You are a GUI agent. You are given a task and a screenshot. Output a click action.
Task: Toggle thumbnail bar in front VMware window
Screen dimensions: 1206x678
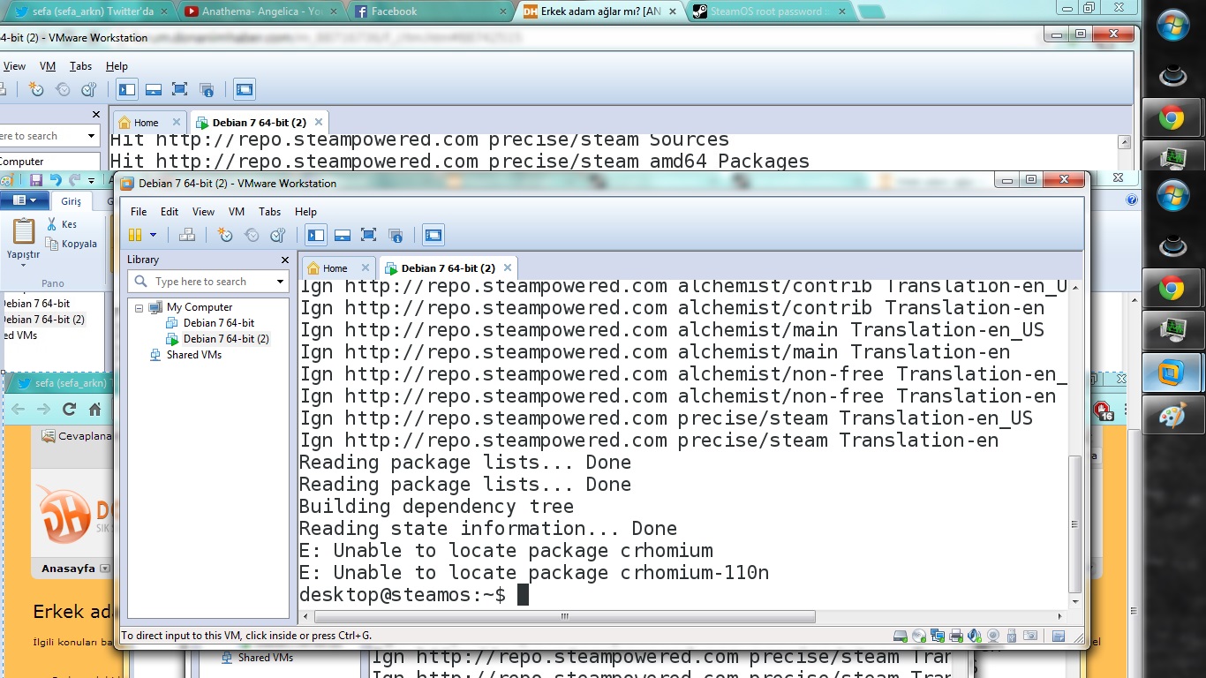tap(343, 235)
